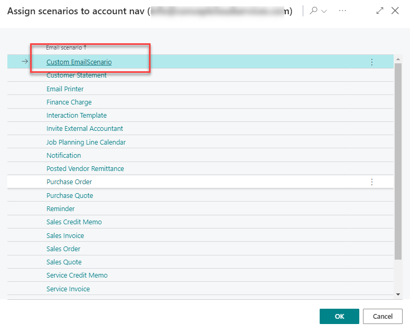
Task: Open the search magnifier icon
Action: 313,11
